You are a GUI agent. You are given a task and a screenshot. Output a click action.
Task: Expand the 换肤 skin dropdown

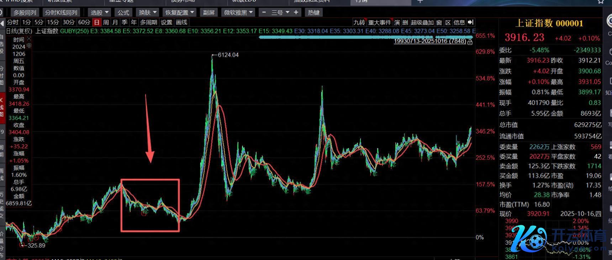(148, 12)
